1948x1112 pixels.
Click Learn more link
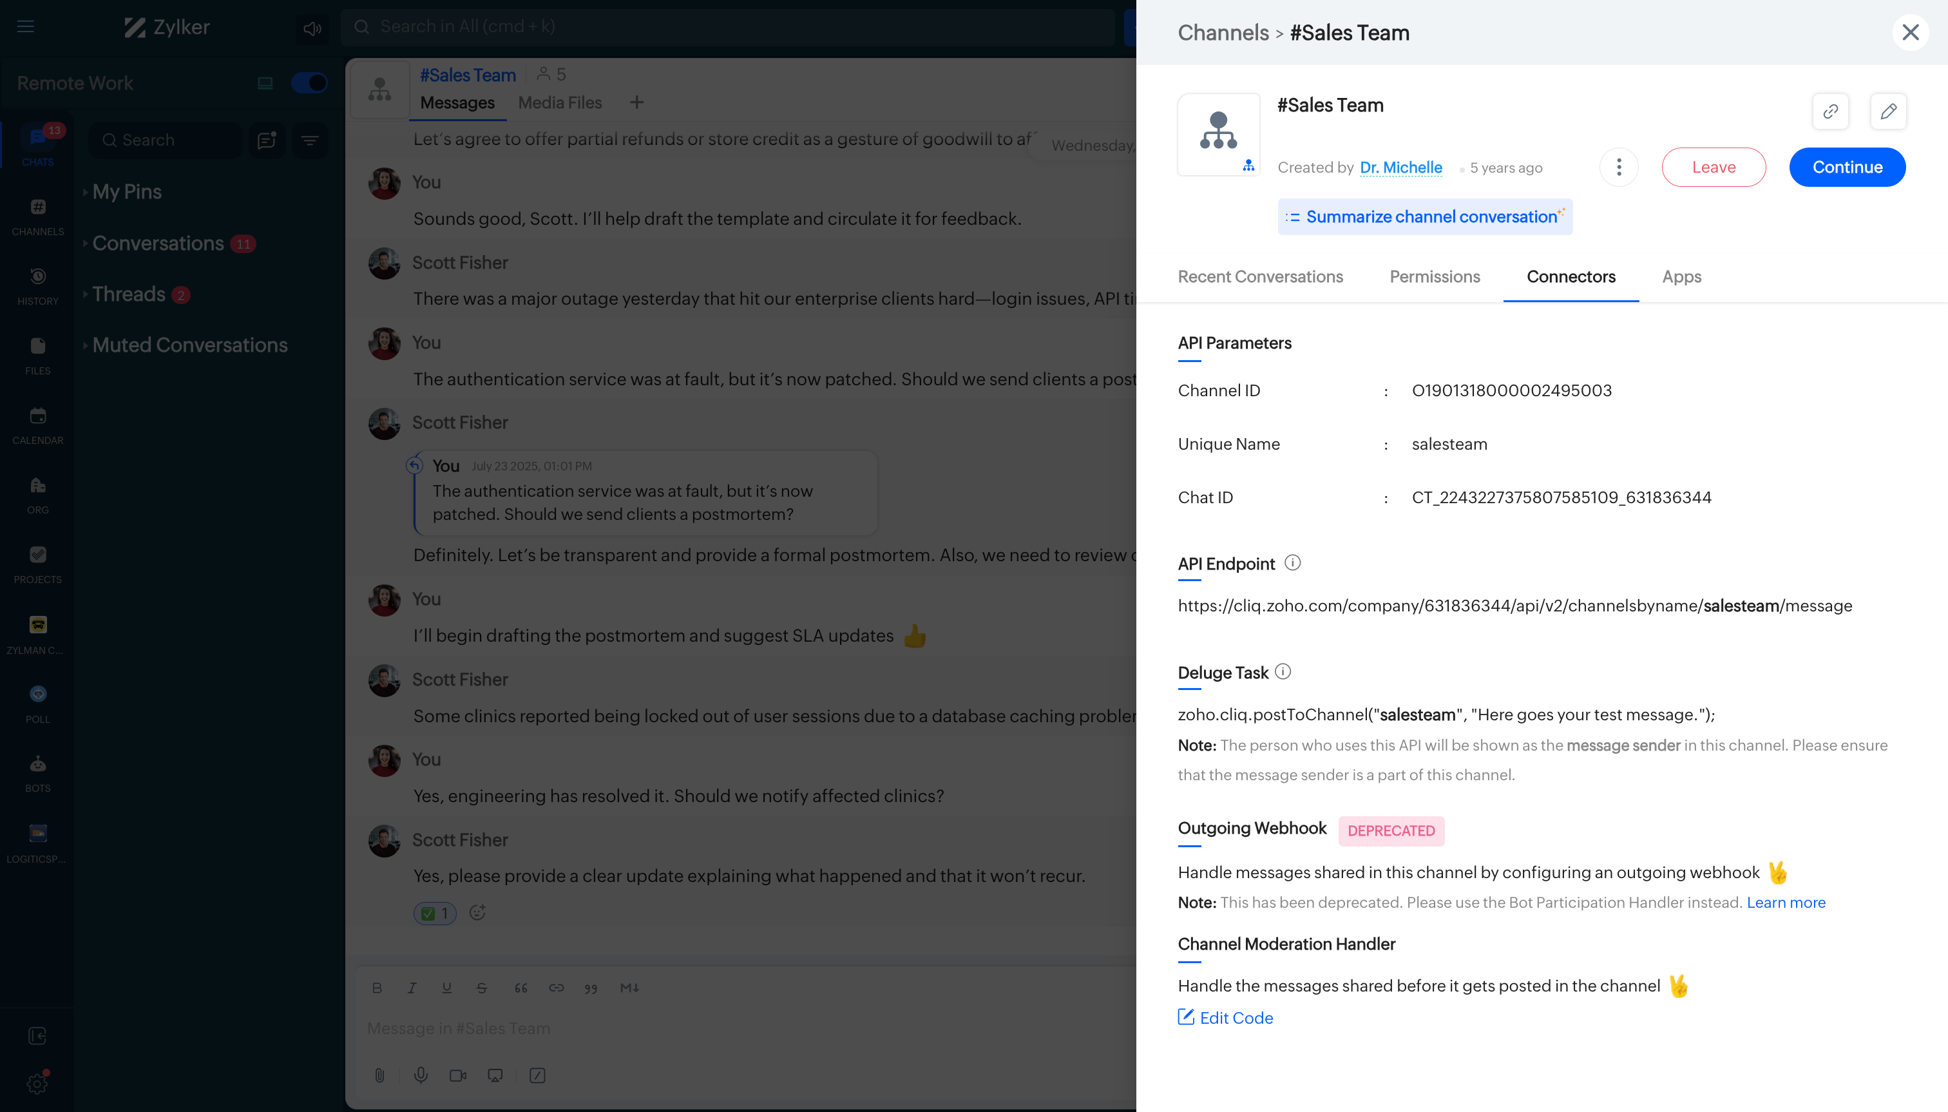(x=1786, y=902)
